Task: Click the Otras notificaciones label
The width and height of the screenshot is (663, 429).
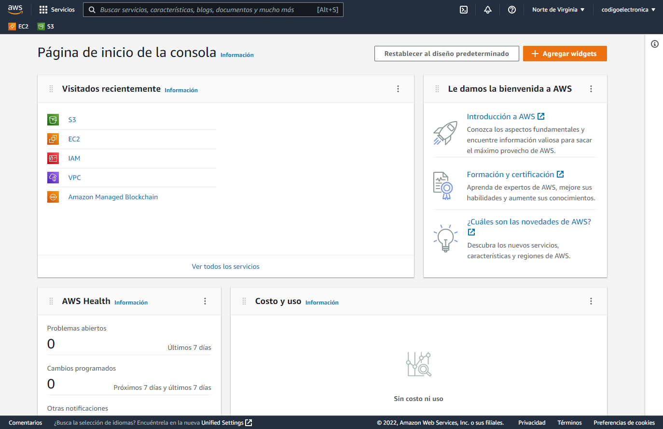Action: (x=78, y=408)
